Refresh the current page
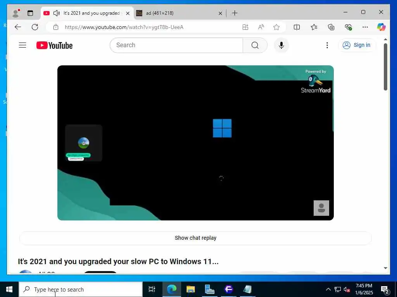Screen dimensions: 397x297 (x=35, y=27)
